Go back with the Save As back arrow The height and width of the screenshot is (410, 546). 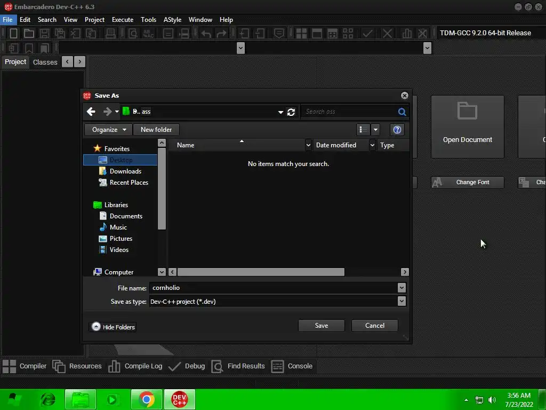(91, 112)
